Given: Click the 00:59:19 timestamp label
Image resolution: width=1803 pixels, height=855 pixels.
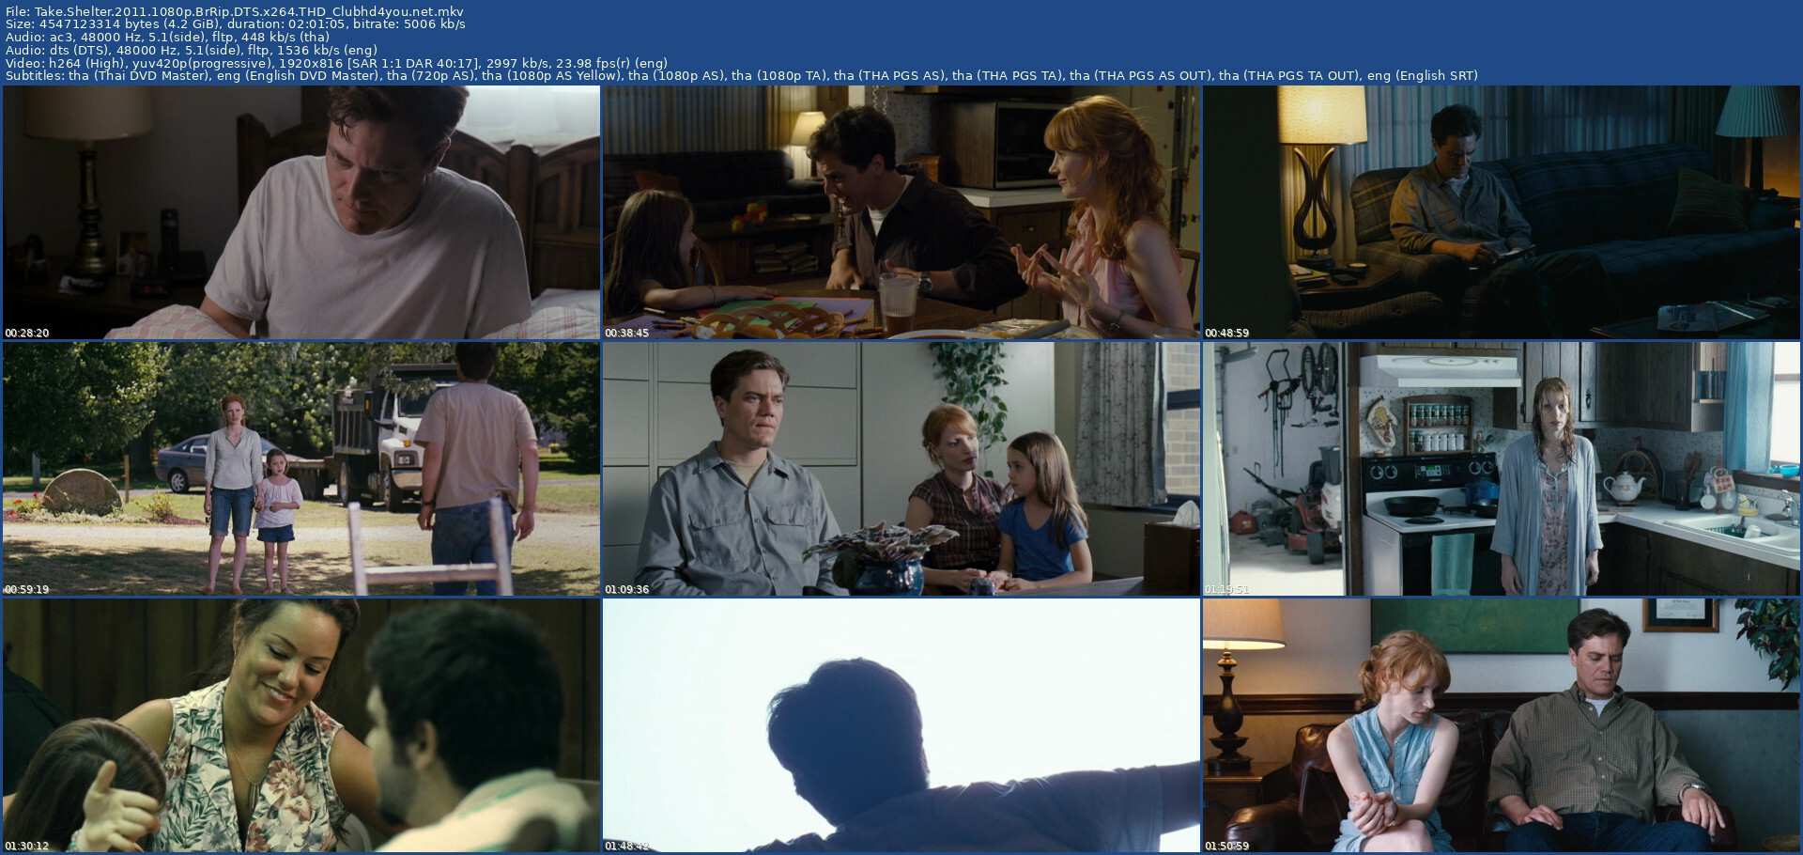Looking at the screenshot, I should coord(27,590).
